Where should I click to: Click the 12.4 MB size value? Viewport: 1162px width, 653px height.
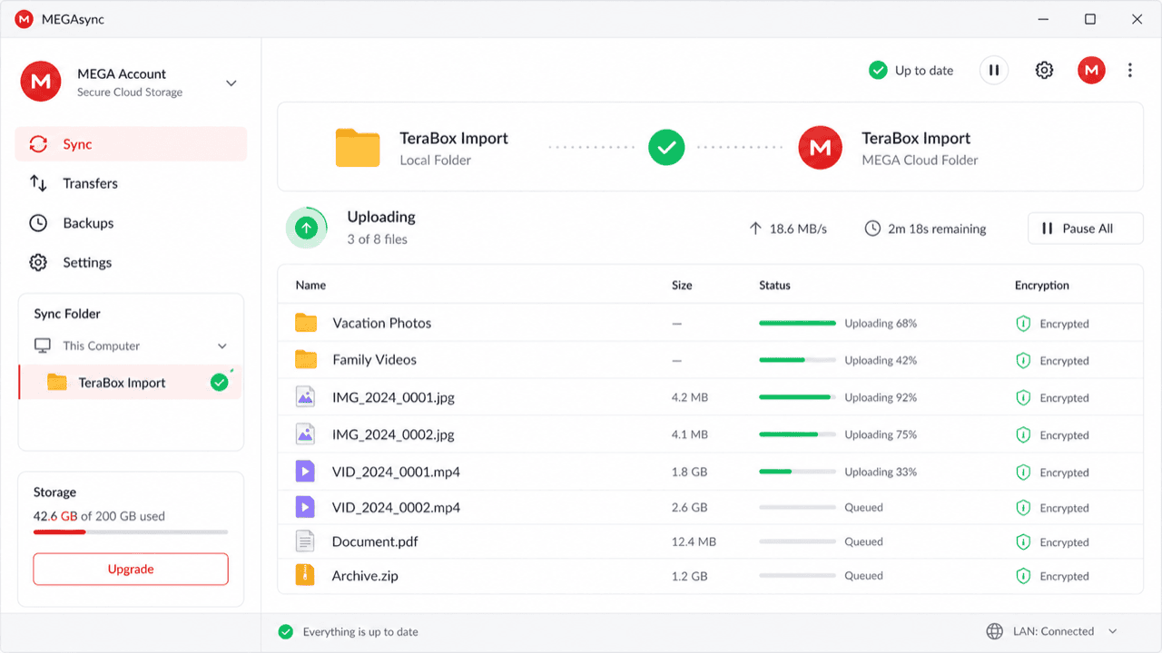[x=694, y=541]
